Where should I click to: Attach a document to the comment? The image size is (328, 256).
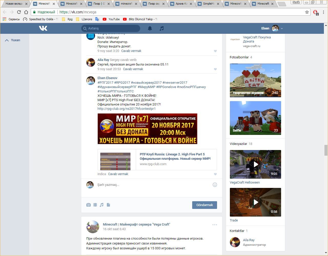108,205
